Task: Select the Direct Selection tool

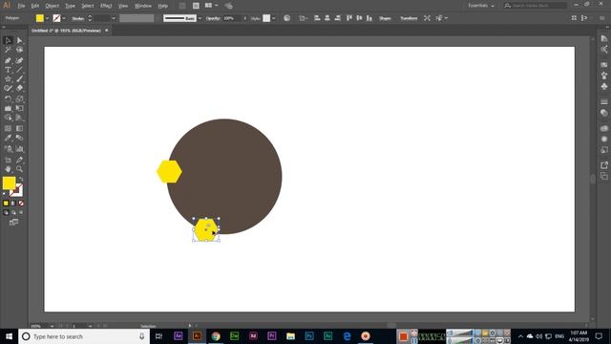Action: pos(19,40)
